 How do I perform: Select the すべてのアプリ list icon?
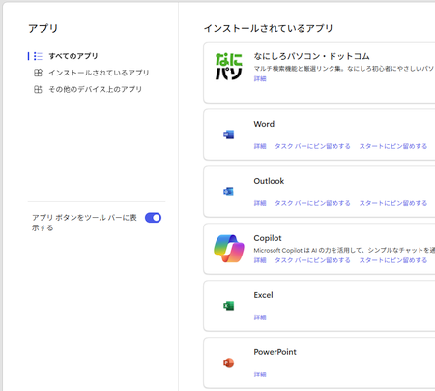point(38,56)
